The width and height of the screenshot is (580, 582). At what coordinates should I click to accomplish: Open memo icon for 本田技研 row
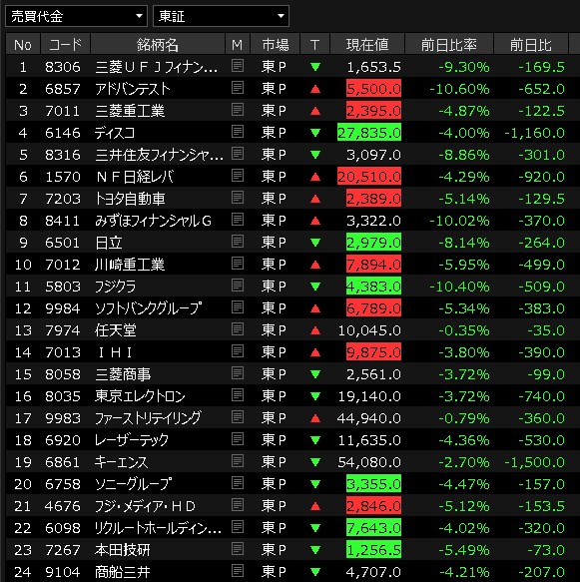(x=238, y=549)
